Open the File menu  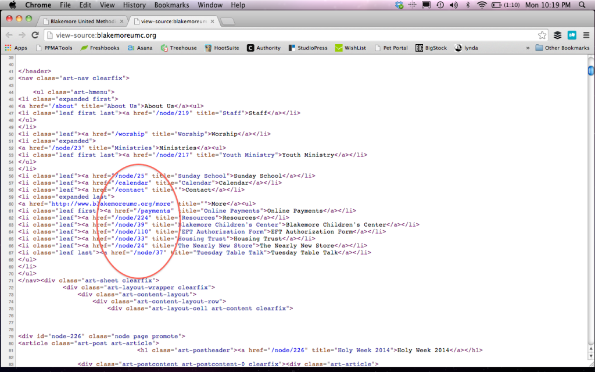click(x=65, y=5)
